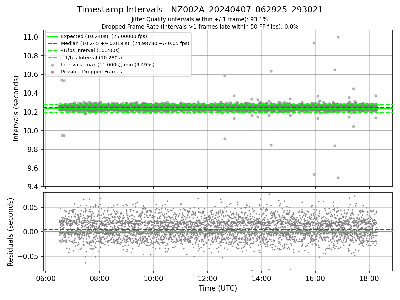Click the 'Intervals (seconds)' y-axis label
Screen dimensions: 400x300
point(16,108)
